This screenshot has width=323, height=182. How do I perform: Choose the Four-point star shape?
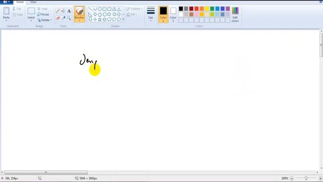[x=95, y=19]
